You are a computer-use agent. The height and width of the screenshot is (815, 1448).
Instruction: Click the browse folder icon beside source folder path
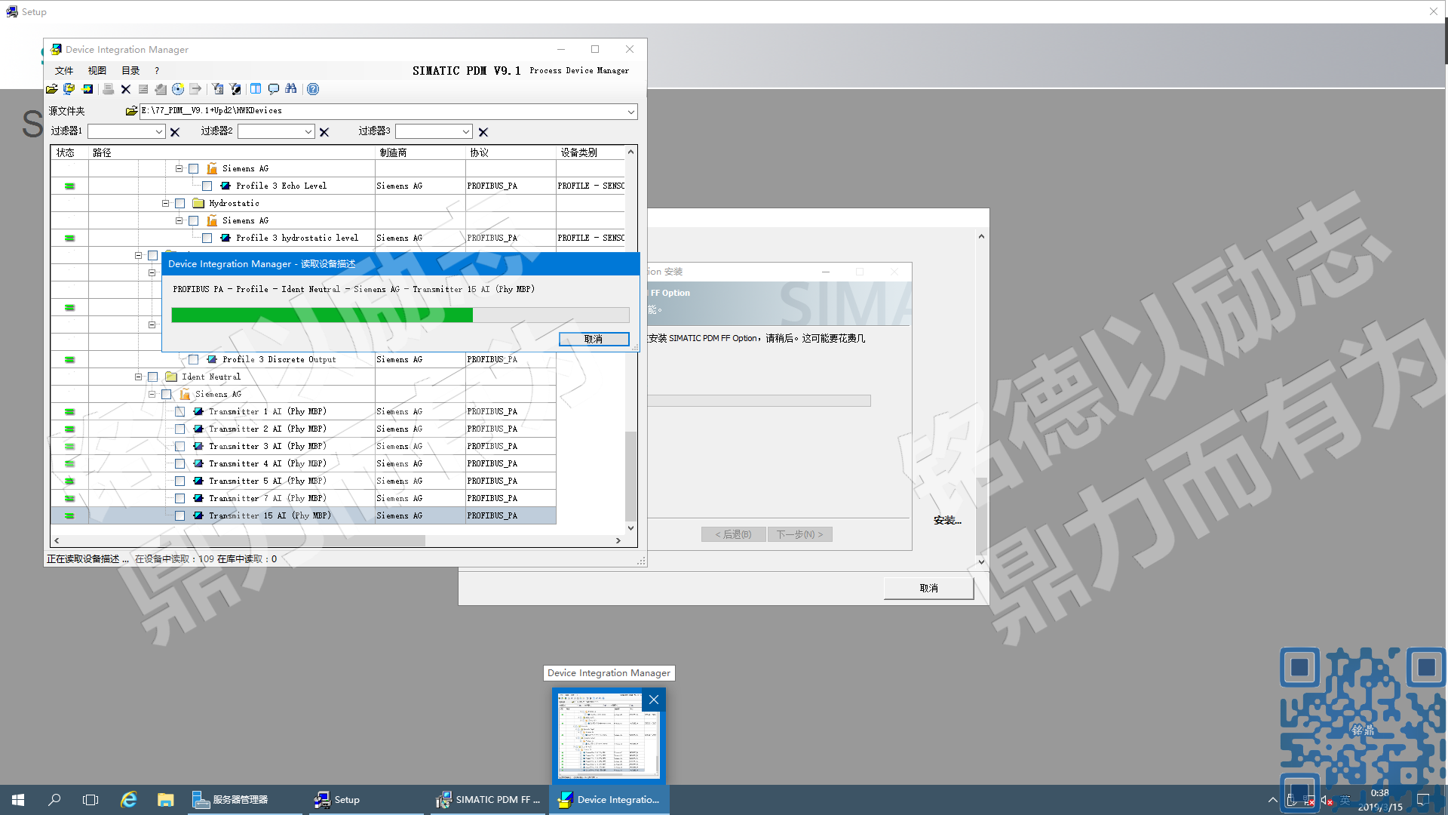pyautogui.click(x=131, y=111)
